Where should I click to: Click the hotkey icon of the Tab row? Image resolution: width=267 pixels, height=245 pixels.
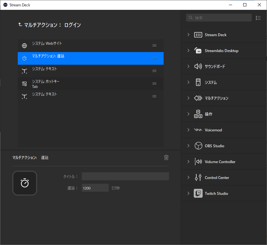24,84
